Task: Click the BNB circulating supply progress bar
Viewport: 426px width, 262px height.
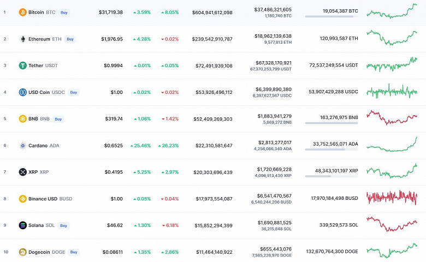Action: point(331,123)
